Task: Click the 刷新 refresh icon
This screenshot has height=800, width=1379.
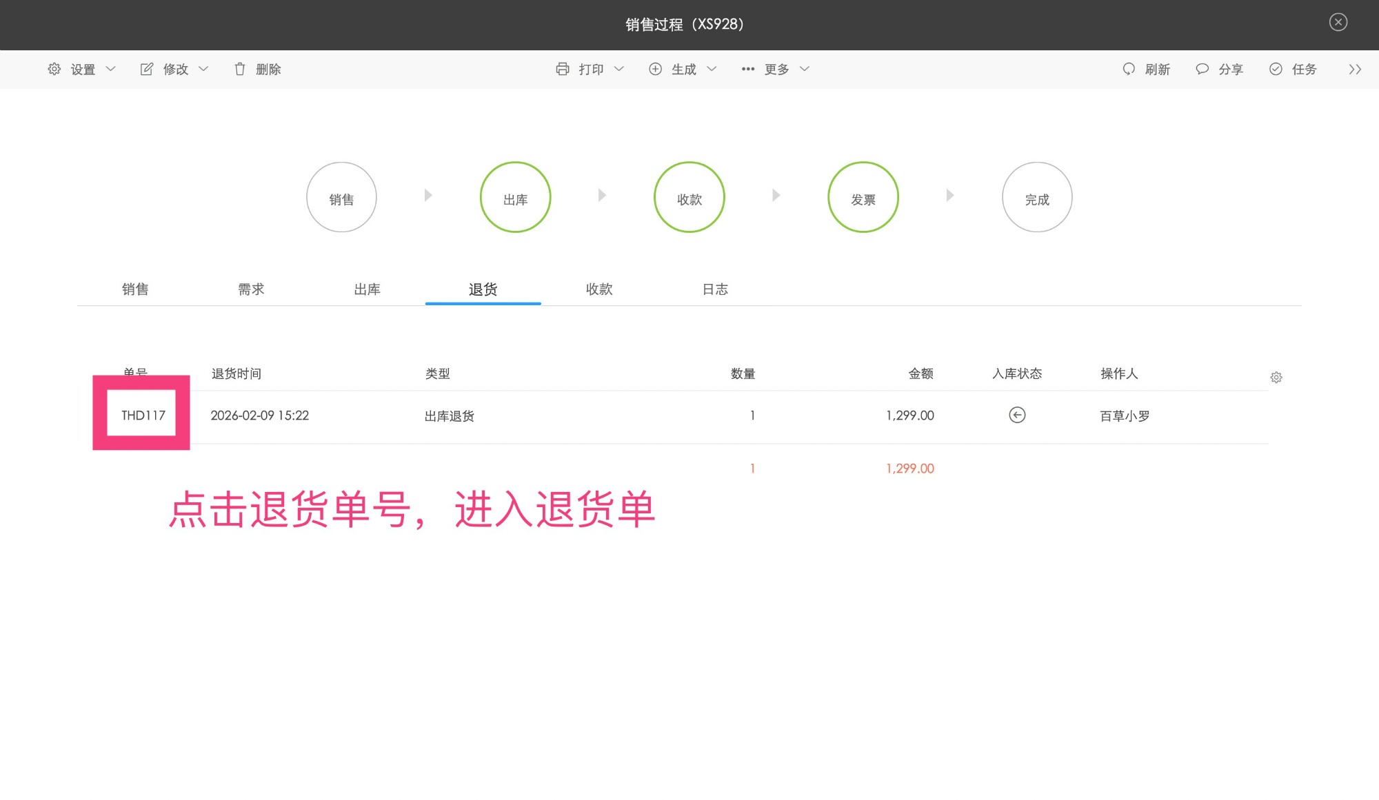Action: click(1129, 69)
